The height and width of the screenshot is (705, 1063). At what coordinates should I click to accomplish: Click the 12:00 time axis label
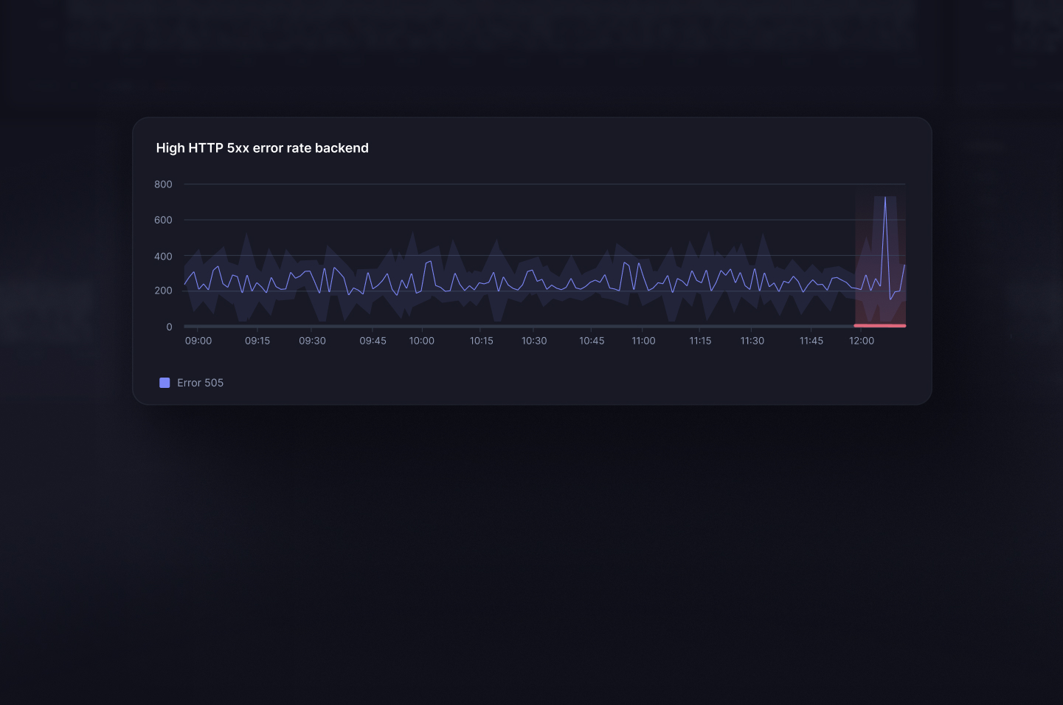862,341
